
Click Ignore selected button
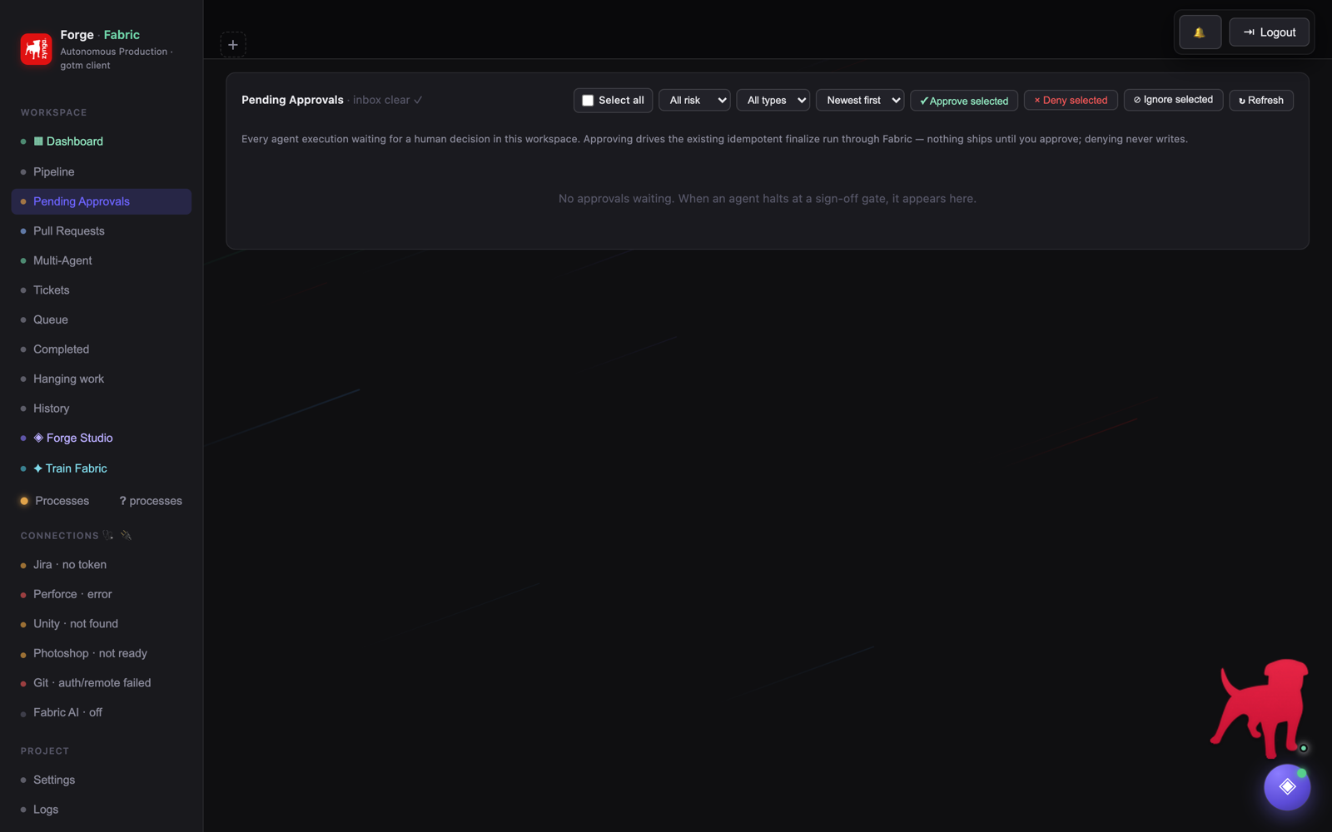tap(1173, 100)
